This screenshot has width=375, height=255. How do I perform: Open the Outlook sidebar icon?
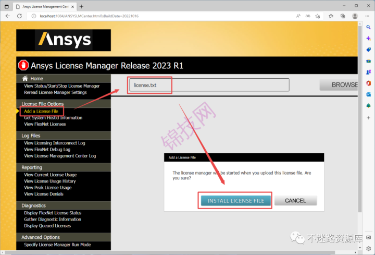click(369, 94)
